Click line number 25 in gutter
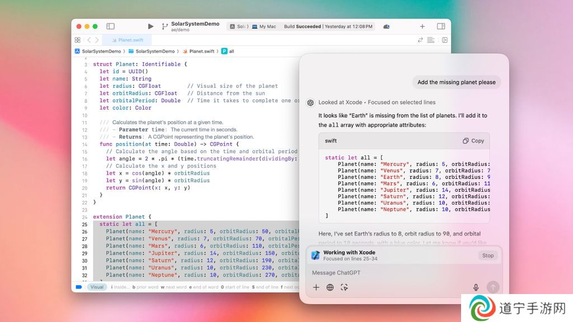The image size is (573, 322). coord(85,225)
